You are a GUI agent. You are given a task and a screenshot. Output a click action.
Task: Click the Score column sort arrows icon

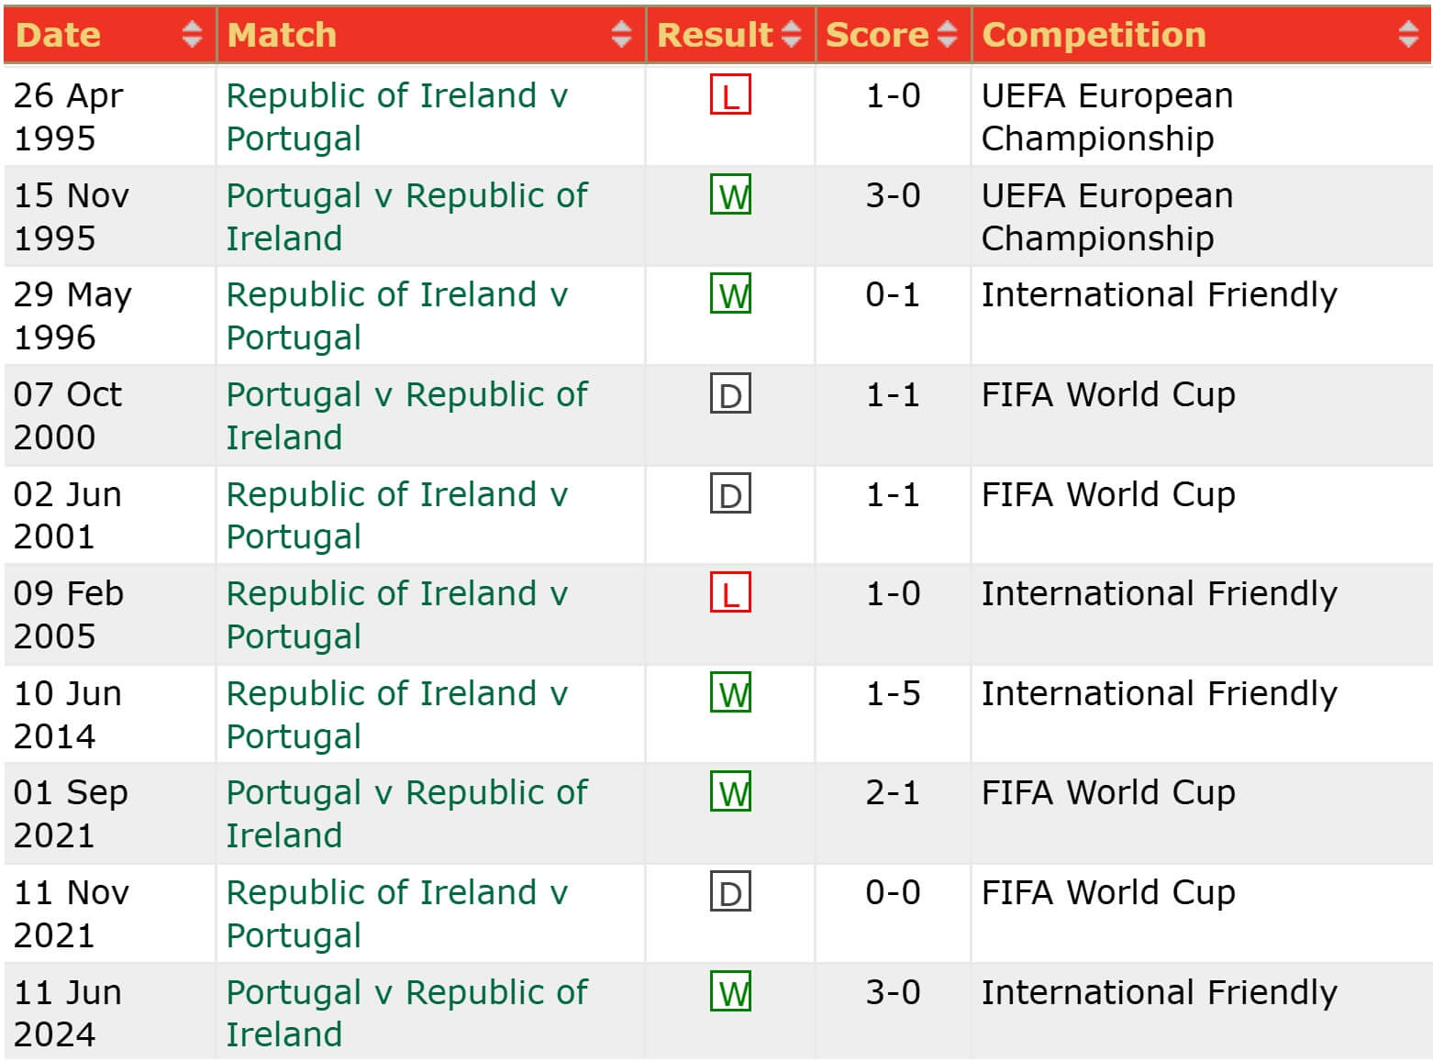point(948,35)
